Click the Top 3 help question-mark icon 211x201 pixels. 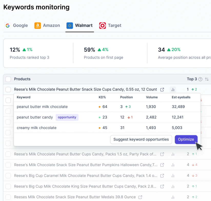click(200, 79)
